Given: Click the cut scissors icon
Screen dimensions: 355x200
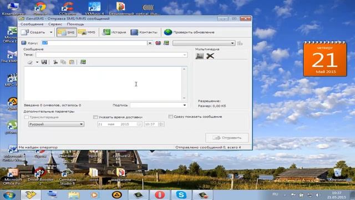Looking at the screenshot, I should [55, 62].
